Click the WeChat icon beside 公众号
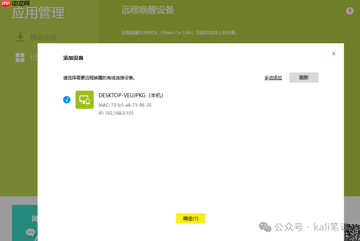 [x=265, y=227]
